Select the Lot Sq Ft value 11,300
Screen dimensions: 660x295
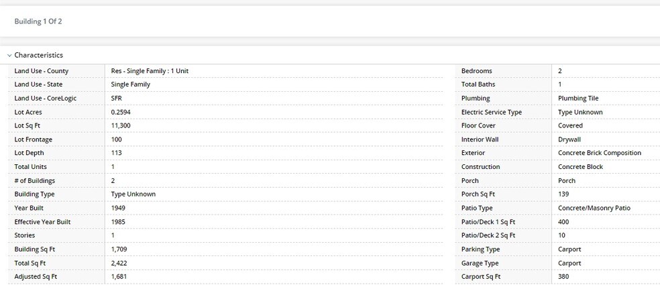pos(119,125)
